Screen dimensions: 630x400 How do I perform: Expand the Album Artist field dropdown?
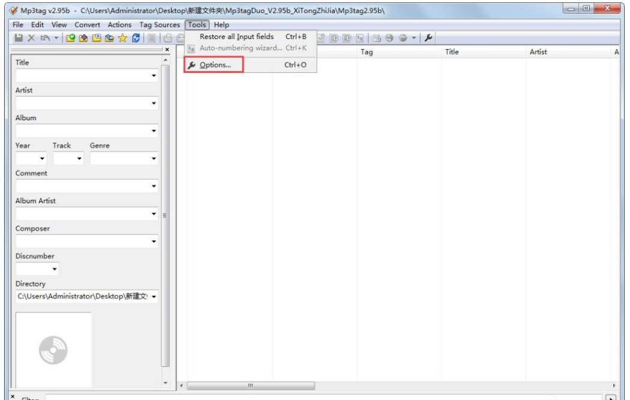click(153, 214)
